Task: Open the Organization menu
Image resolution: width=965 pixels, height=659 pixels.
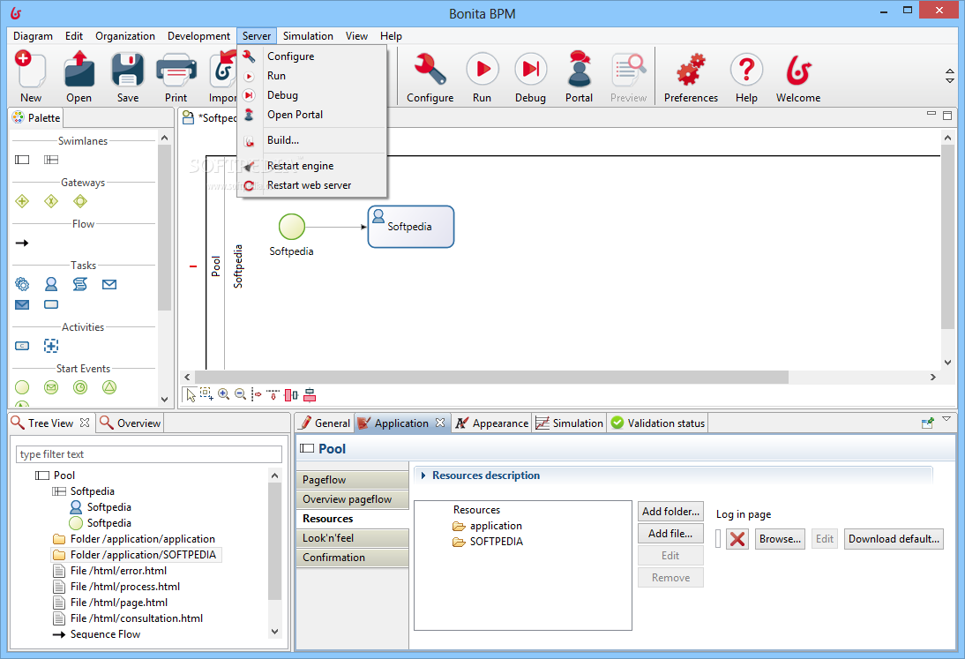Action: (x=125, y=35)
